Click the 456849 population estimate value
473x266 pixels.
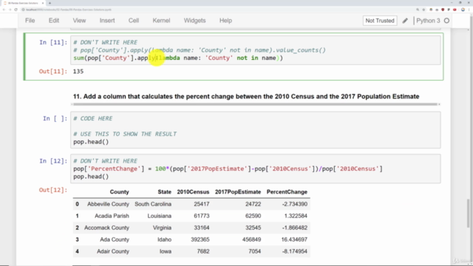(x=251, y=239)
